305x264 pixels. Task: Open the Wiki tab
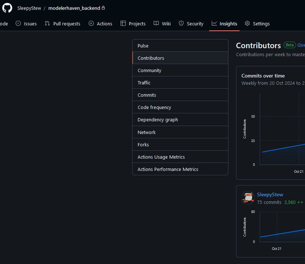pos(162,24)
